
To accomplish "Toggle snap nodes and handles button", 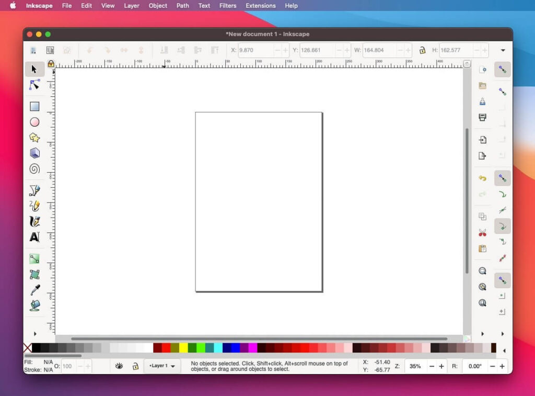I will [503, 178].
